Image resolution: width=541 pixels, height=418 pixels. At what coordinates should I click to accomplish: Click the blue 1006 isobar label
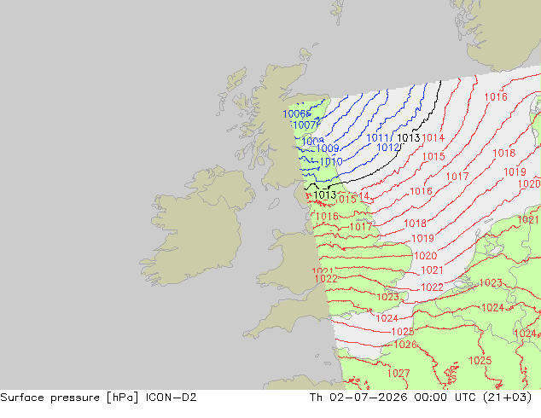[294, 113]
